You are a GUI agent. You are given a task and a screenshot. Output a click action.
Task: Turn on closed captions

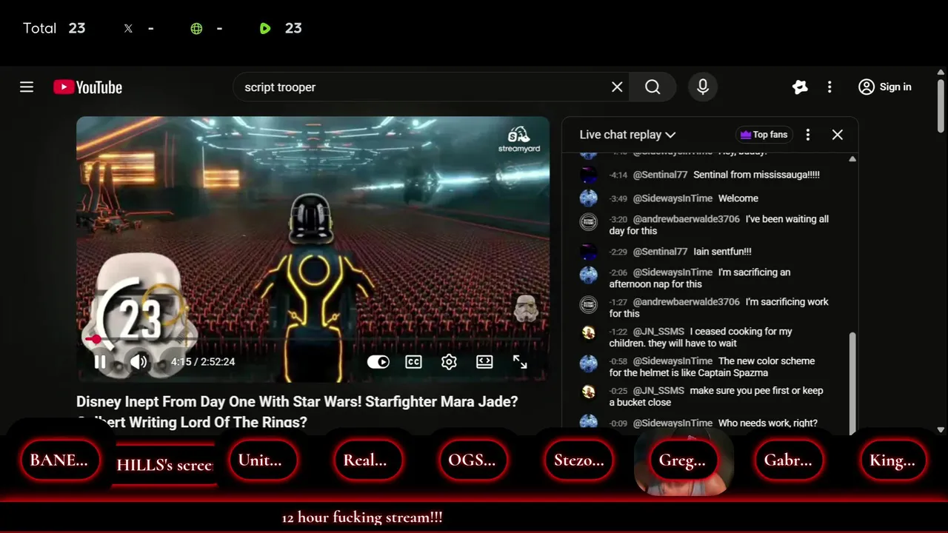(x=413, y=362)
